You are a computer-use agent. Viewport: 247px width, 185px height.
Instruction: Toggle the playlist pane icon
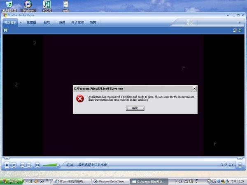pyautogui.click(x=235, y=30)
